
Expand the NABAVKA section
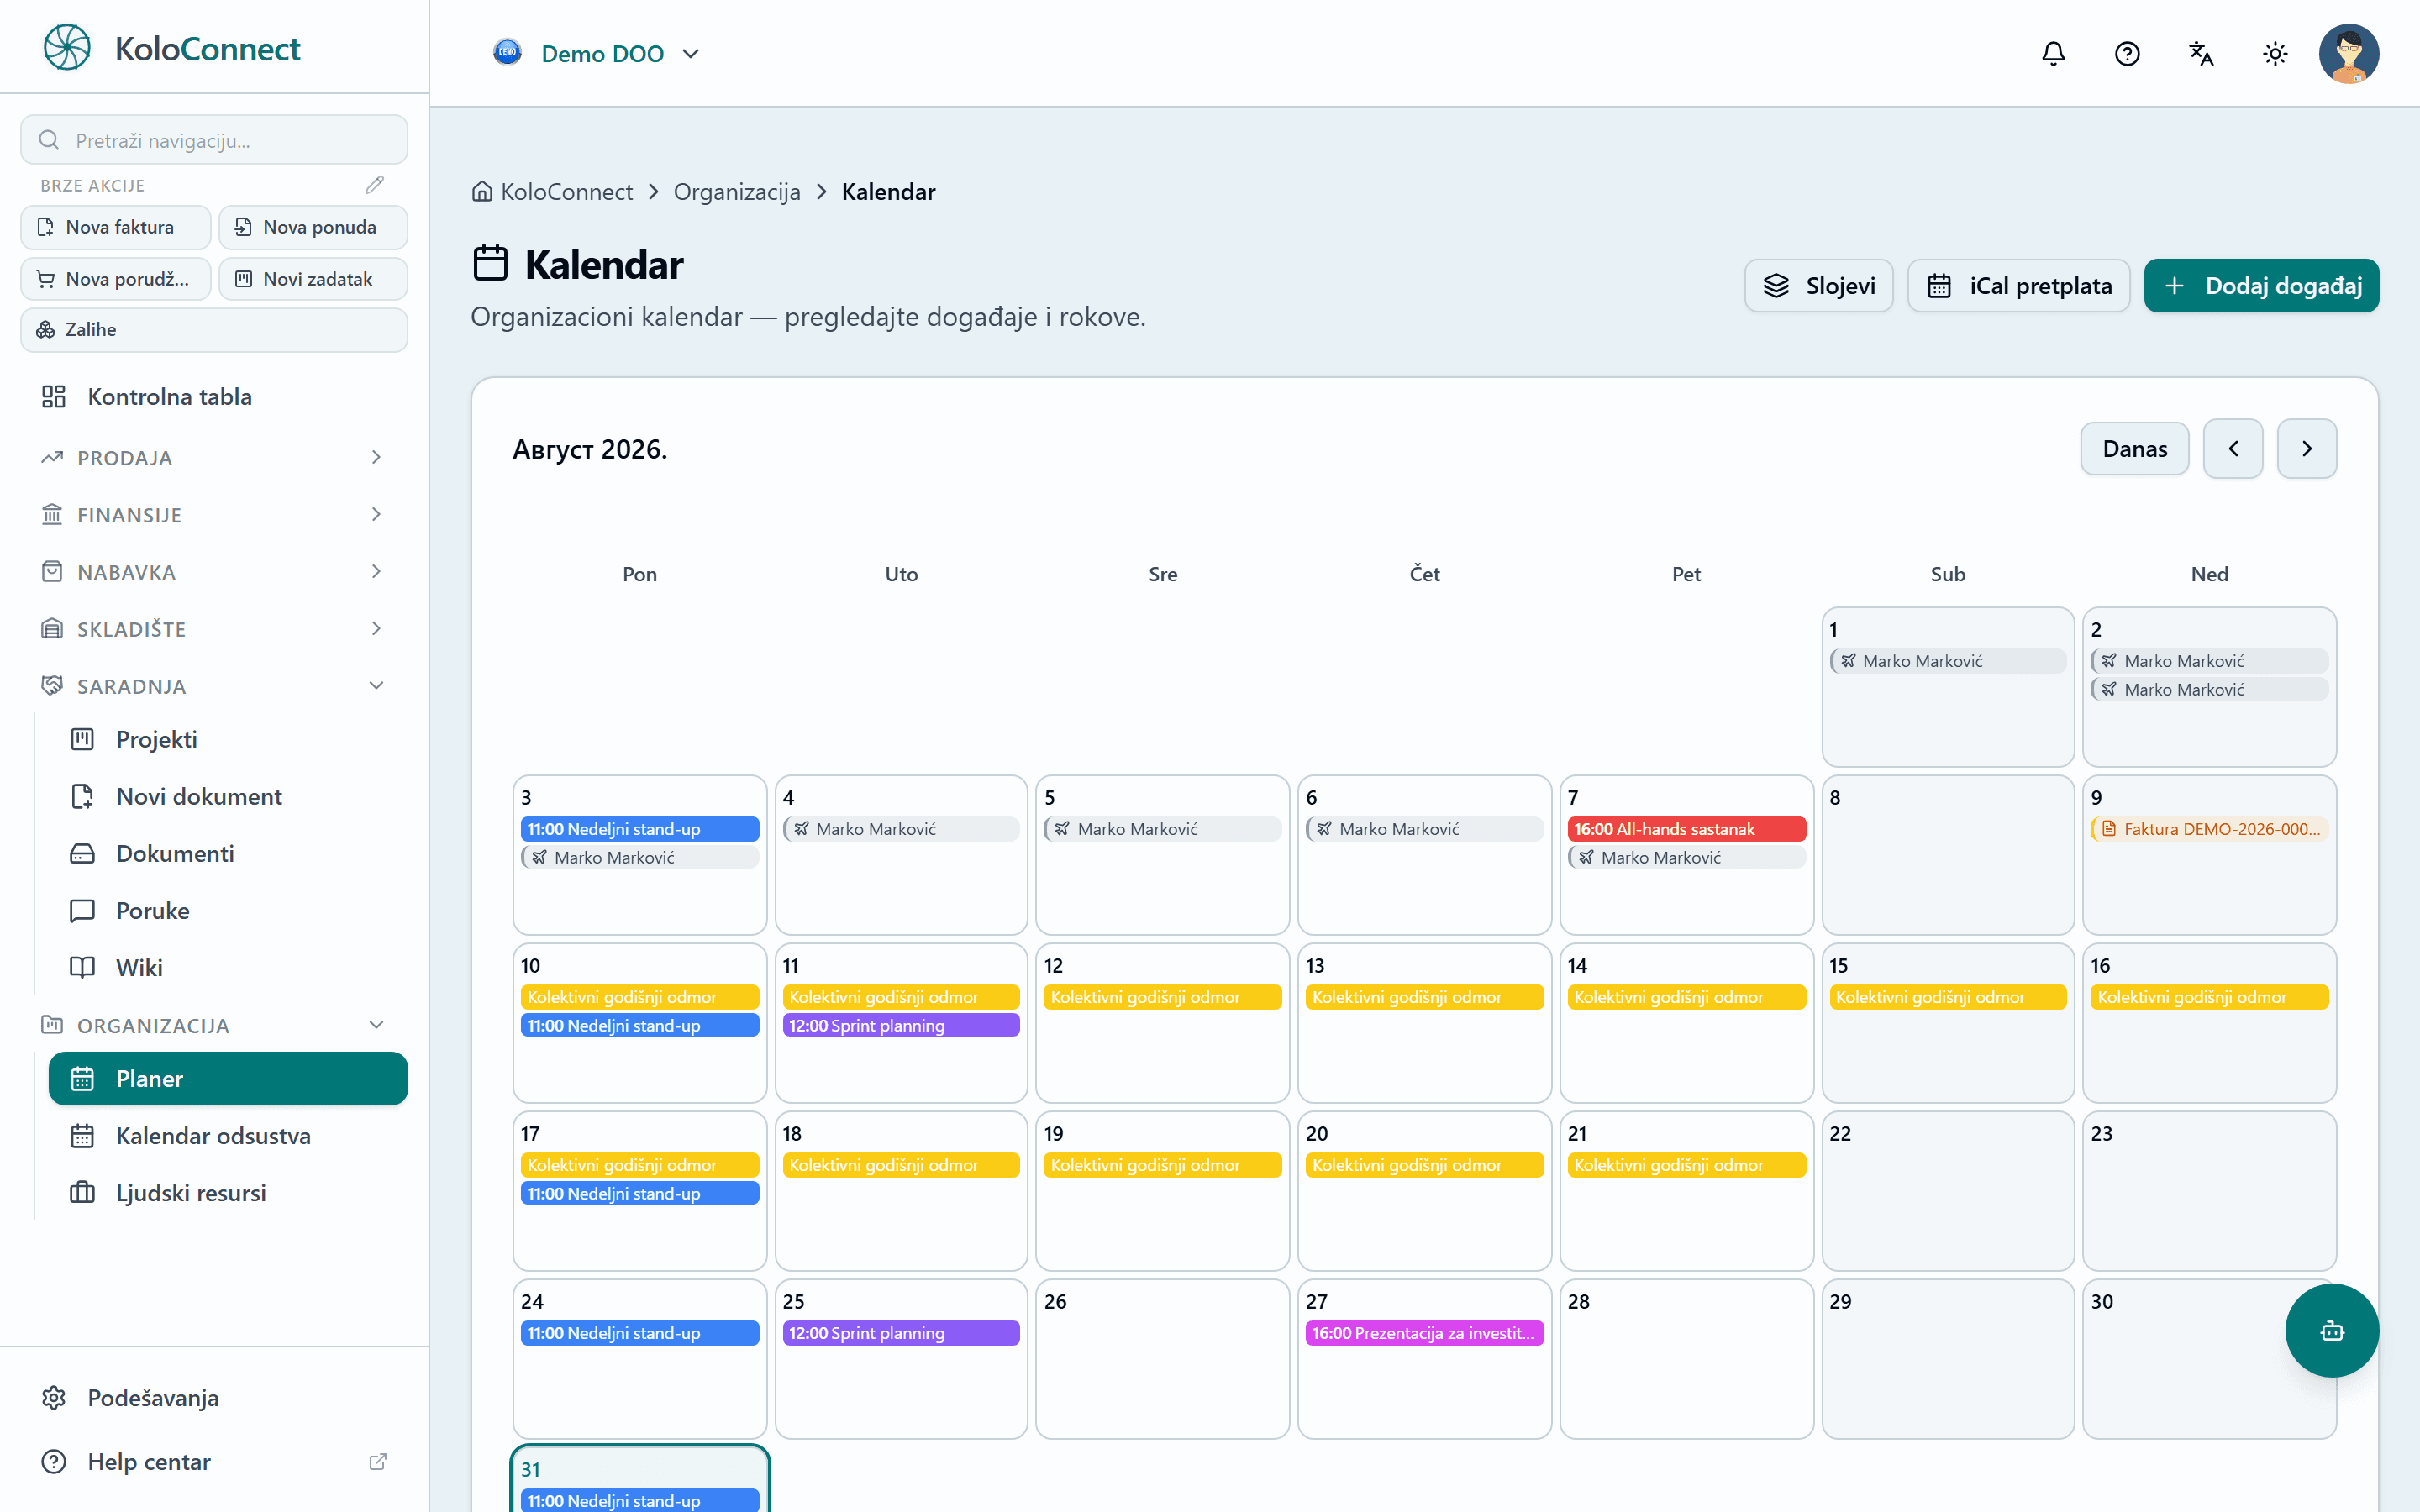(x=214, y=571)
